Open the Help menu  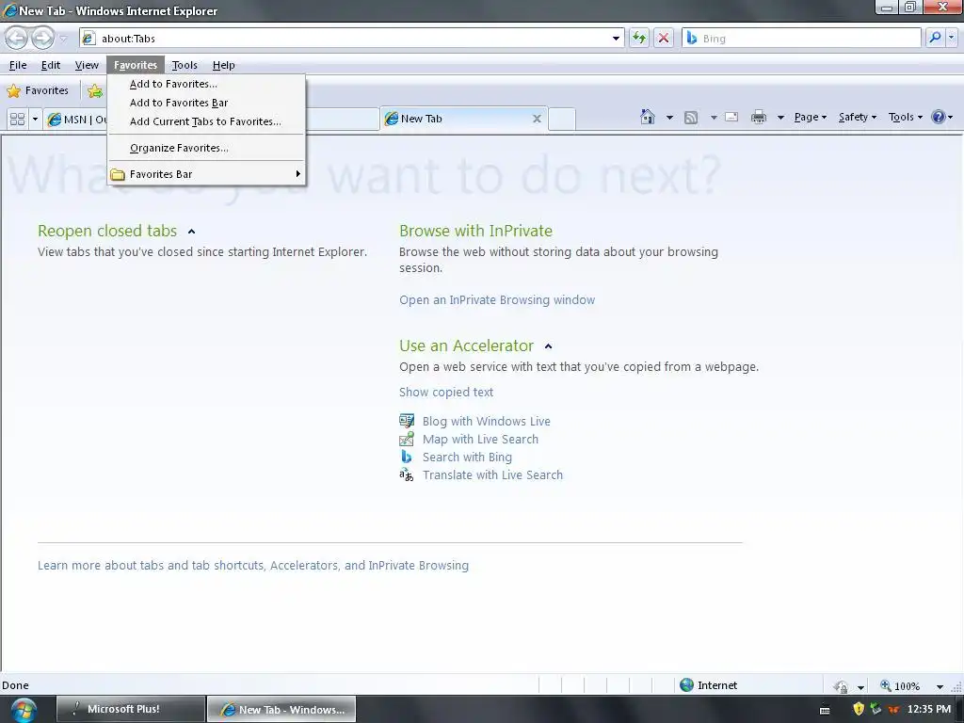point(224,65)
